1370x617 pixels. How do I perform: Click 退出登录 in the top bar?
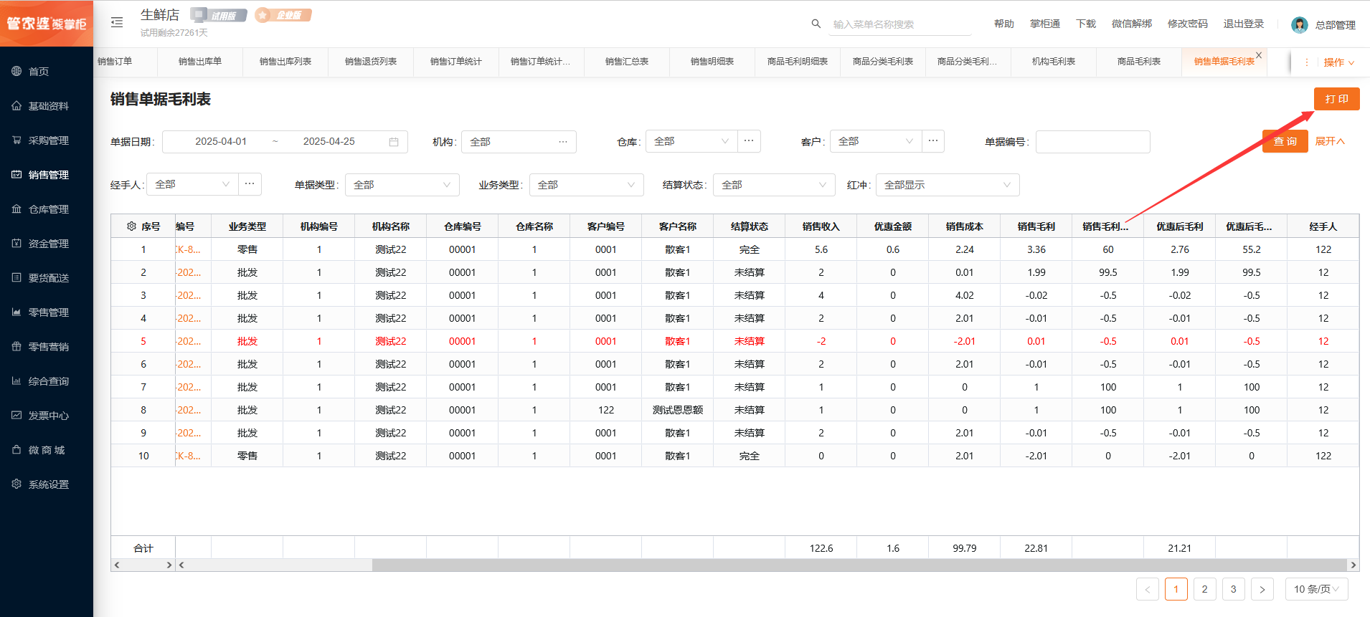1244,24
